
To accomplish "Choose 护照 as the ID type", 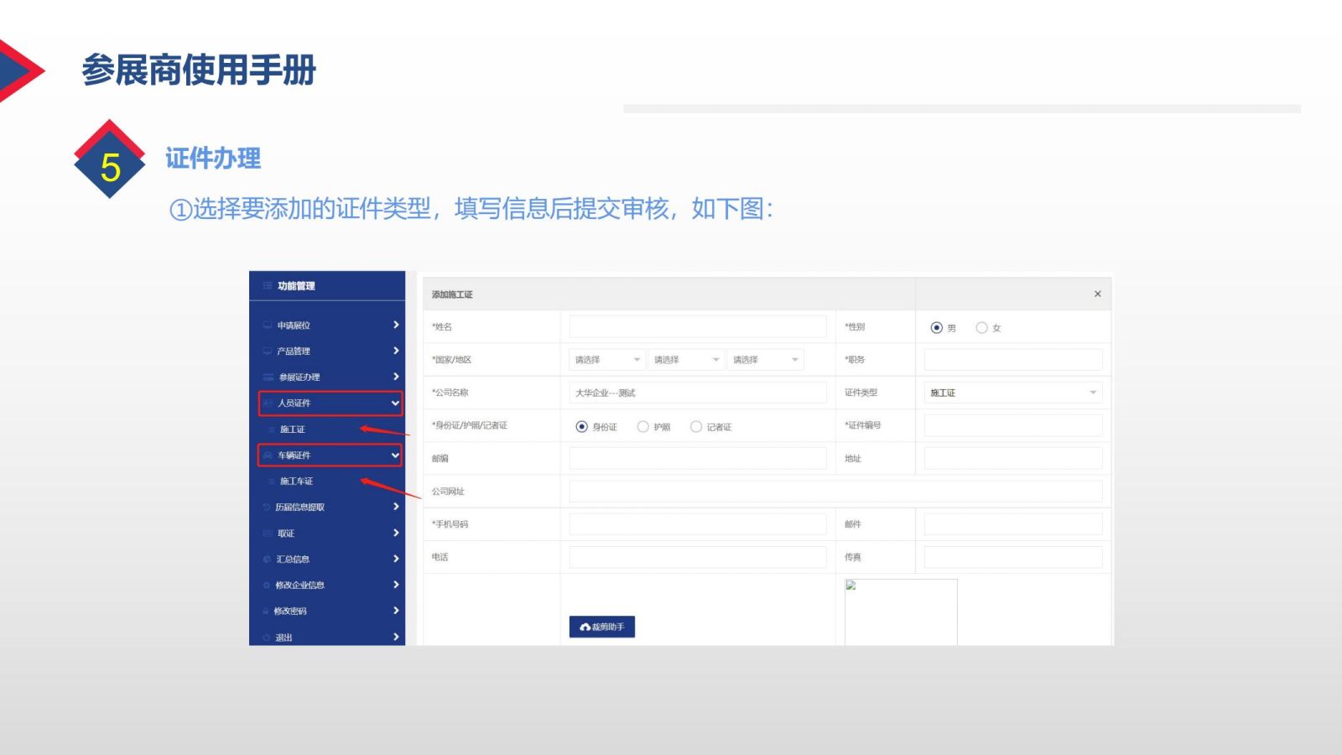I will pos(643,427).
